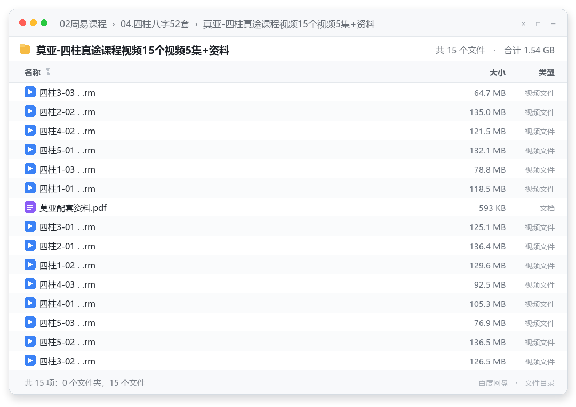
Task: Go to 02周易课程 breadcrumb
Action: pyautogui.click(x=83, y=24)
